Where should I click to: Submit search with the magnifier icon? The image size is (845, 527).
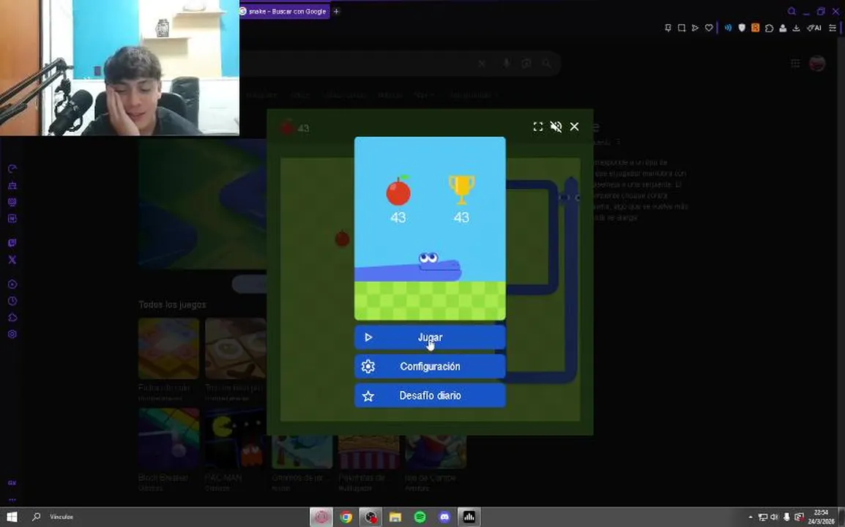tap(546, 64)
